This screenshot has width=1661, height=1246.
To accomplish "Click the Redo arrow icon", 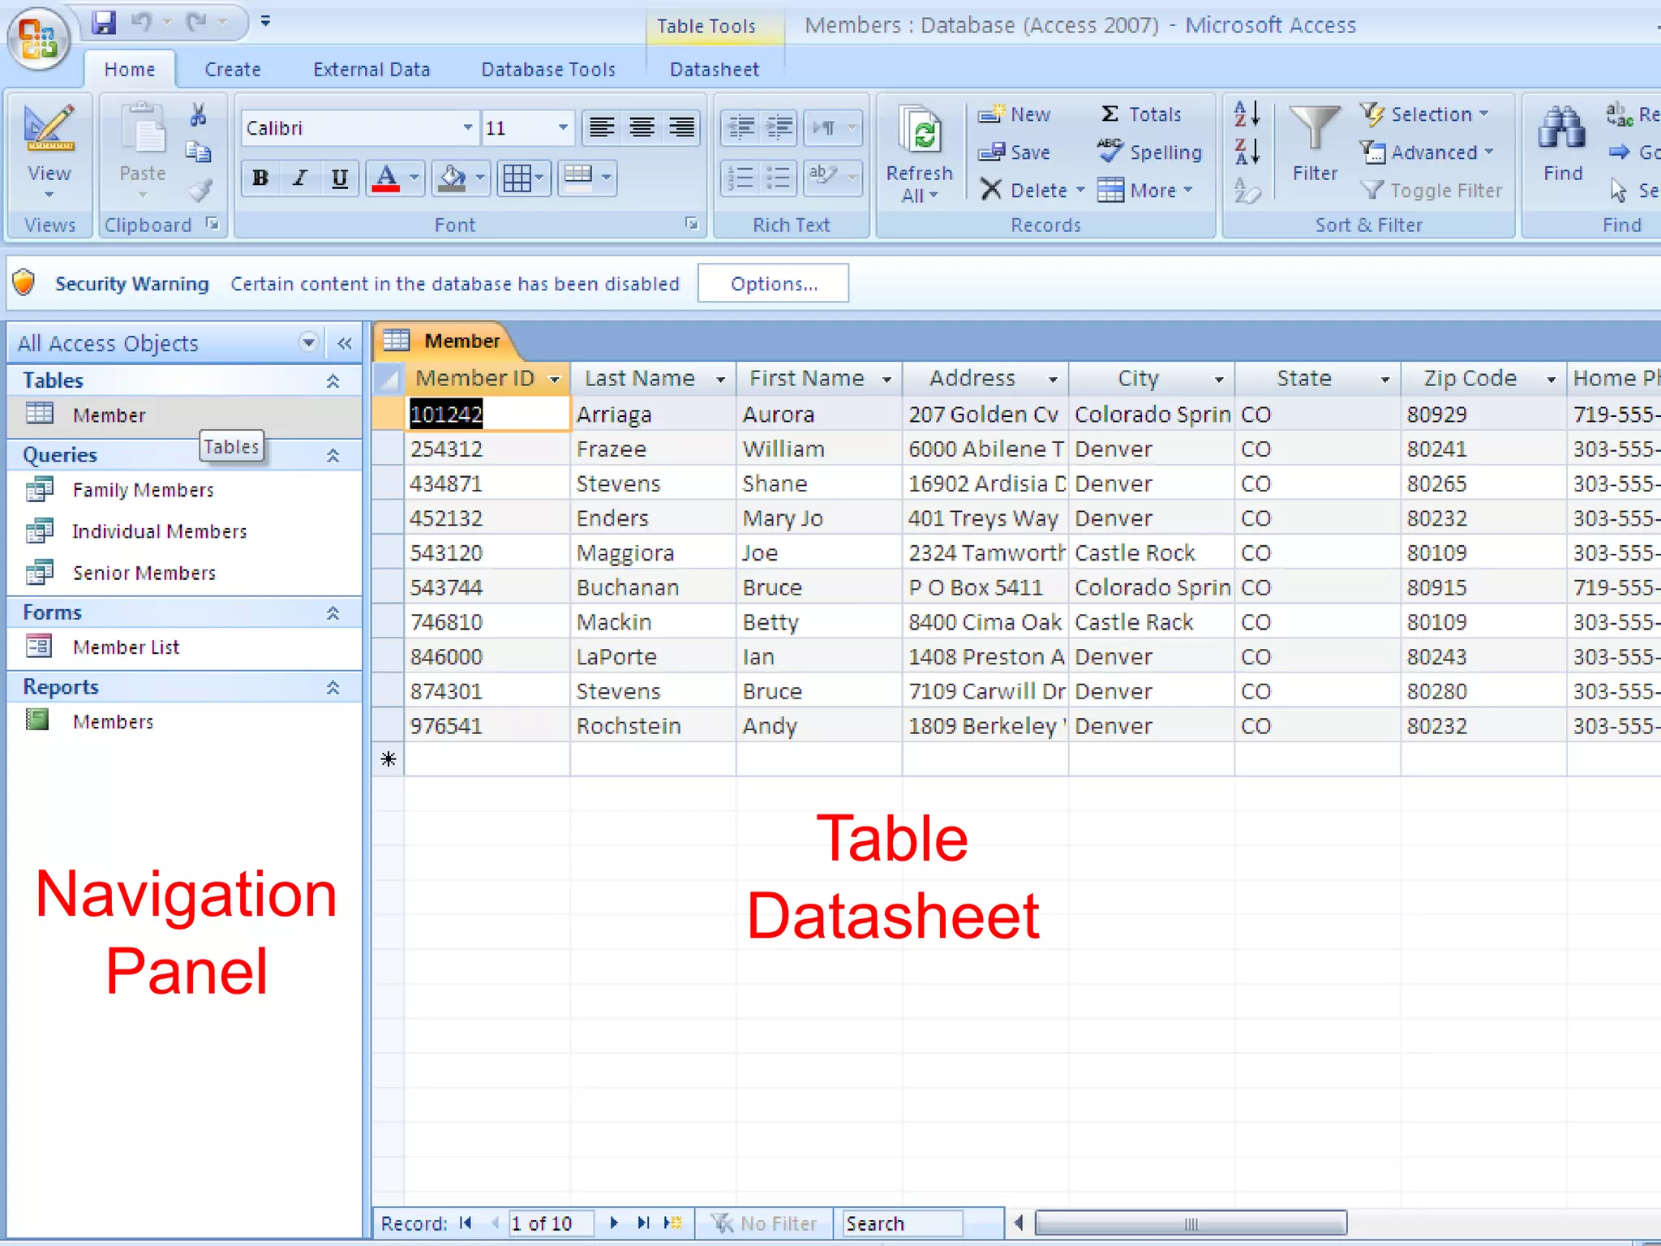I will 197,22.
